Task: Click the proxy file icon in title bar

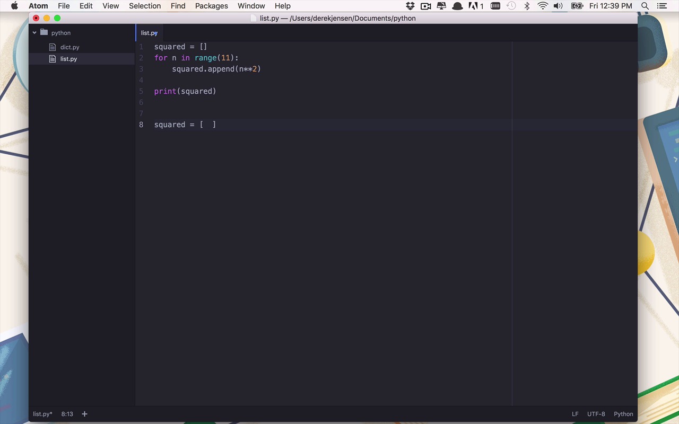Action: point(254,18)
